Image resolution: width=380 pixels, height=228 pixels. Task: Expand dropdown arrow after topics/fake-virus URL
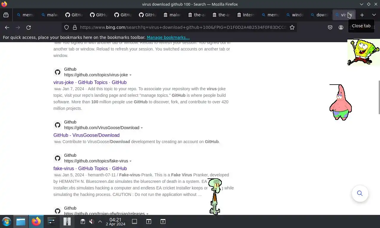[x=130, y=161]
